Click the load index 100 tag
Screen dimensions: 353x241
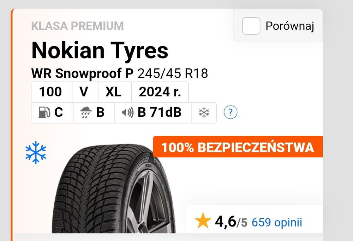50,92
